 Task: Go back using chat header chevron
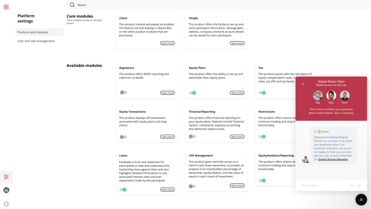303,84
